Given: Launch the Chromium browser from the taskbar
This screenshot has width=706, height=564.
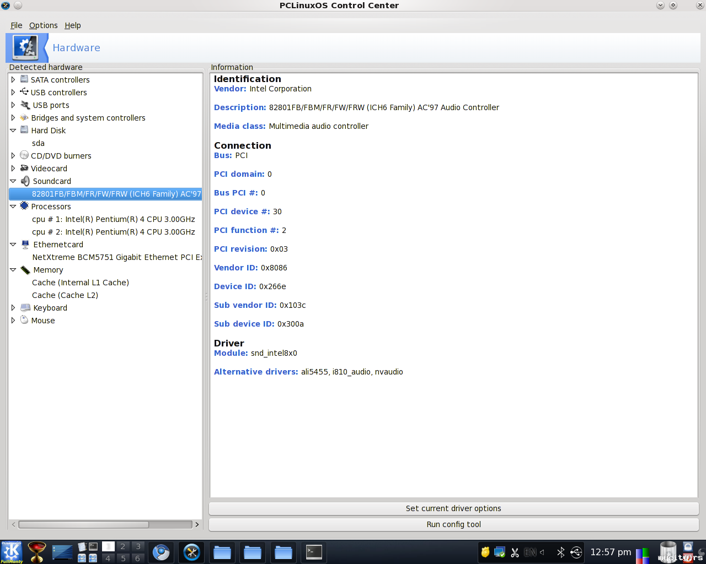Looking at the screenshot, I should [161, 552].
